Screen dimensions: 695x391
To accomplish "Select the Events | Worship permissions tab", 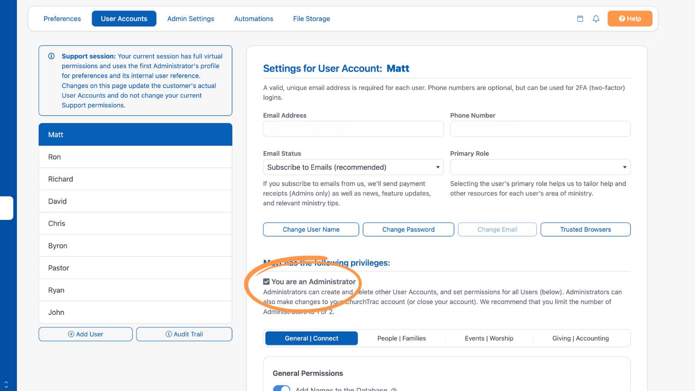I will [489, 338].
